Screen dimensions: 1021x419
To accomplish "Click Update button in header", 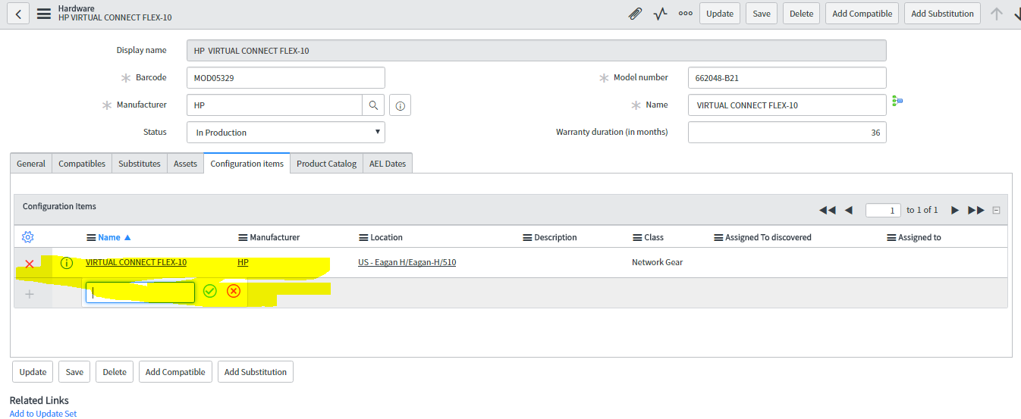I will pos(720,14).
